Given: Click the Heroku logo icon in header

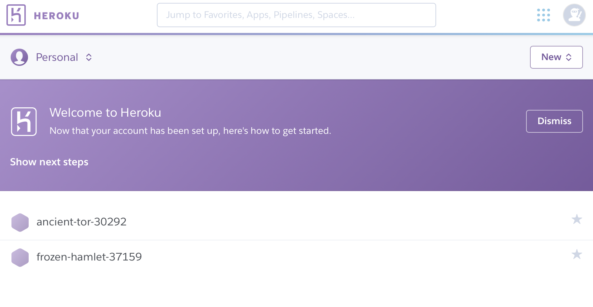Looking at the screenshot, I should click(x=16, y=15).
